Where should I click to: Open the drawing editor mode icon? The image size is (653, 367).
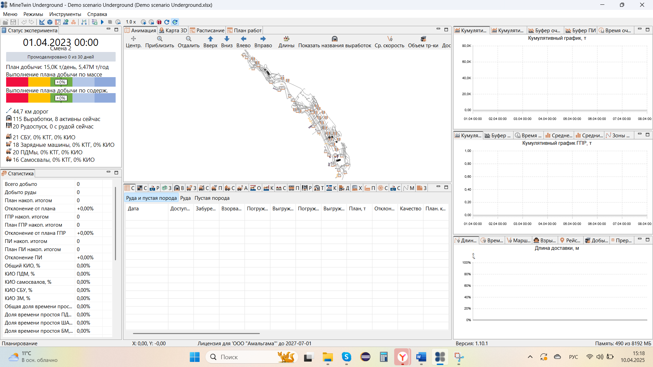click(42, 22)
